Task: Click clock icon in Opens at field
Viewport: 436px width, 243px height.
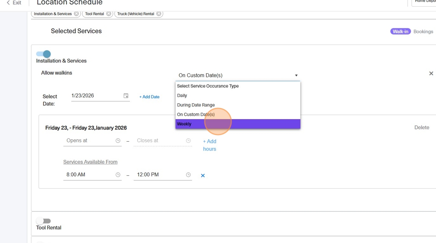Action: pyautogui.click(x=118, y=141)
